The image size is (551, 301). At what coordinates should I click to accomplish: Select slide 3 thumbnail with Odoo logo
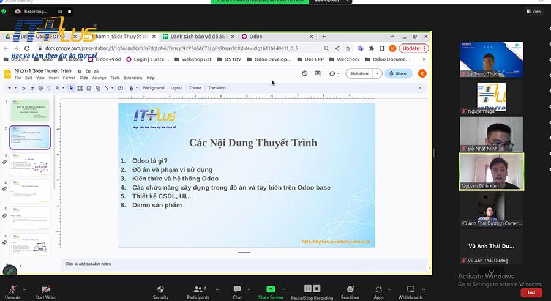point(29,165)
